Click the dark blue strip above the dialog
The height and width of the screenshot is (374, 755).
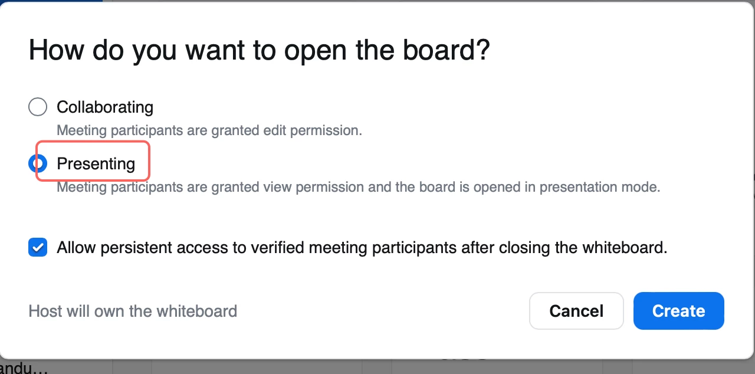(x=51, y=2)
